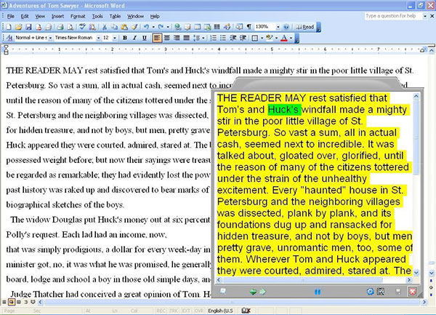Apply yellow highlight color
The height and width of the screenshot is (315, 436).
point(269,38)
